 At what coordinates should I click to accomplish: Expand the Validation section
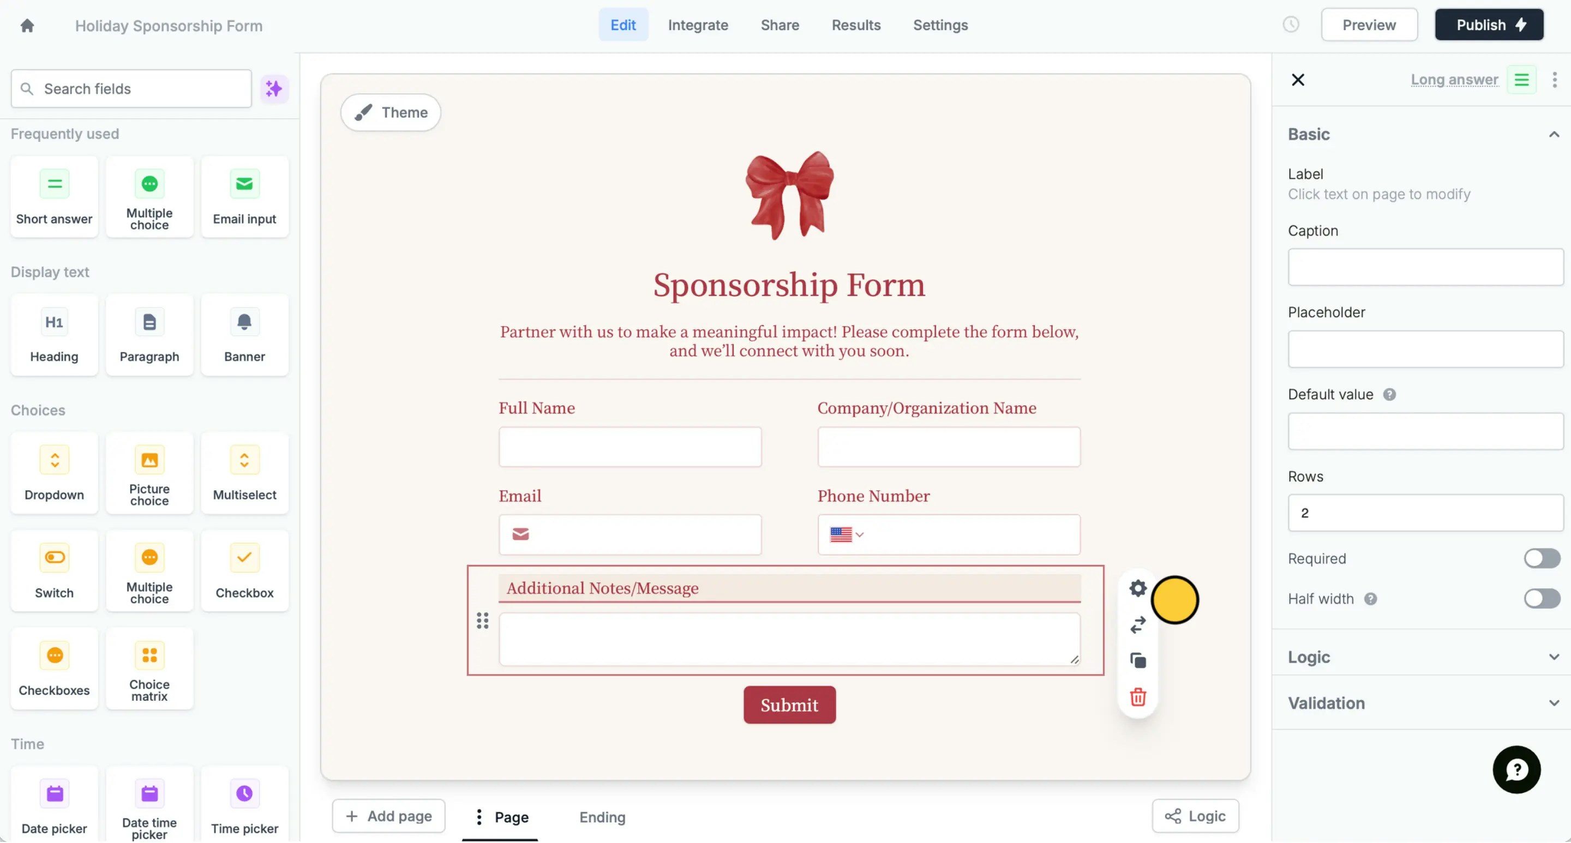click(x=1422, y=703)
